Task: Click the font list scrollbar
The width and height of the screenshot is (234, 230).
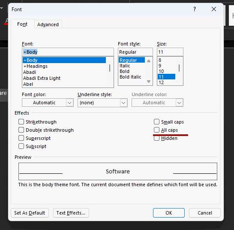Action: coord(110,68)
